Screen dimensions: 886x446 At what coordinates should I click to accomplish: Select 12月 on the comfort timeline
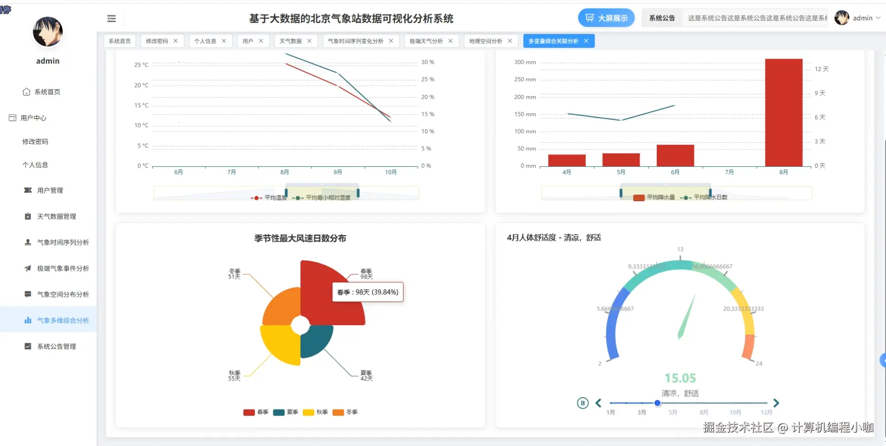(x=767, y=412)
